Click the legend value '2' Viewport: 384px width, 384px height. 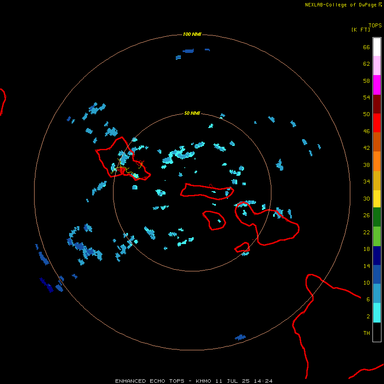[x=368, y=317]
